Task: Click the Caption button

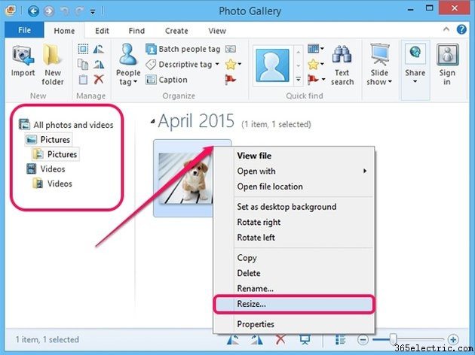Action: 167,80
